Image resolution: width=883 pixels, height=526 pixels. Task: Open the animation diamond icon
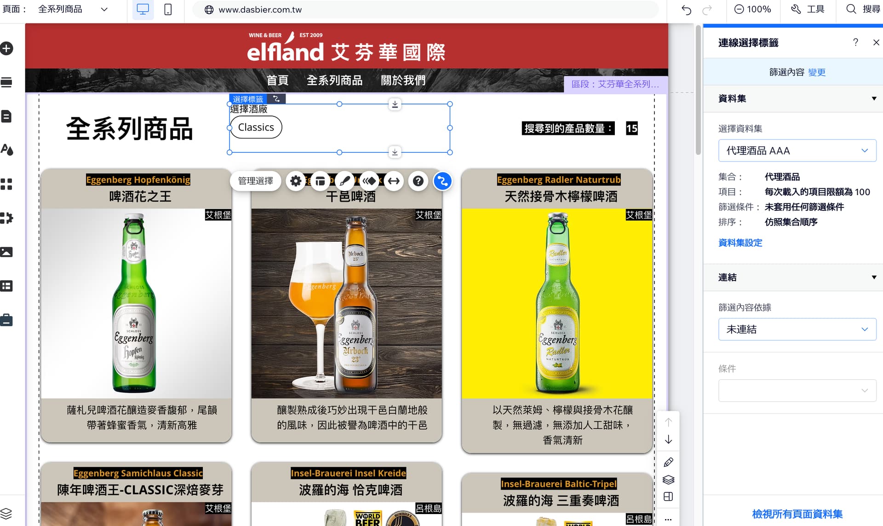click(x=369, y=181)
